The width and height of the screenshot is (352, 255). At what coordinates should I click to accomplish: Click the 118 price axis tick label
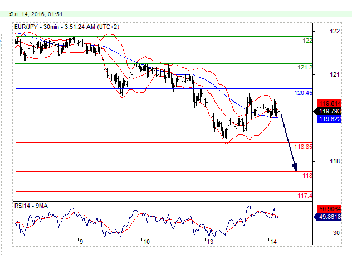[x=335, y=161]
